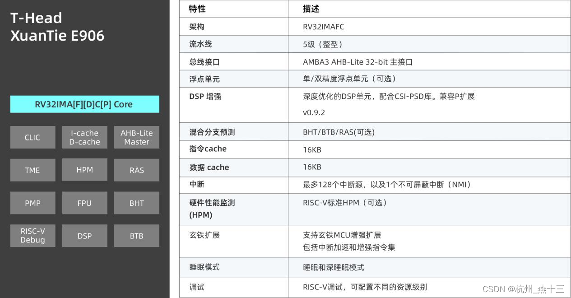Select the DSP 增强 row label
The height and width of the screenshot is (298, 571).
click(205, 96)
